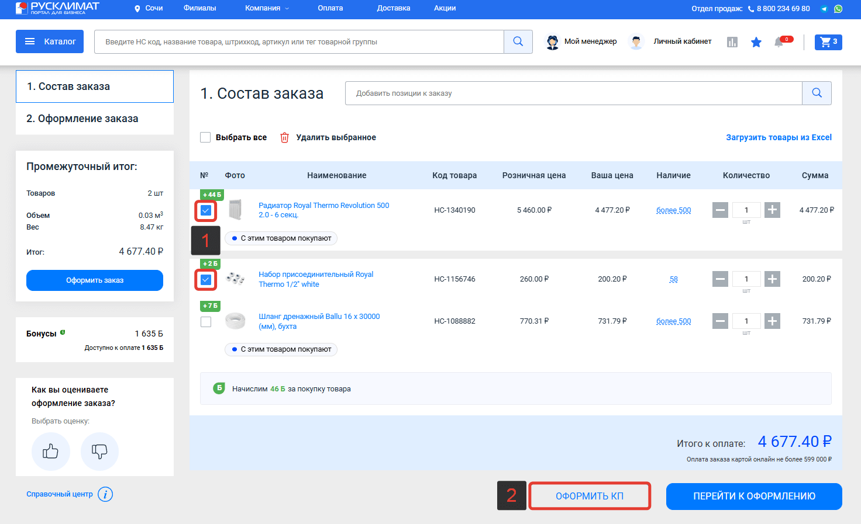The height and width of the screenshot is (524, 861).
Task: Expand С этим товаром покупают under Шланг
Action: pos(281,349)
